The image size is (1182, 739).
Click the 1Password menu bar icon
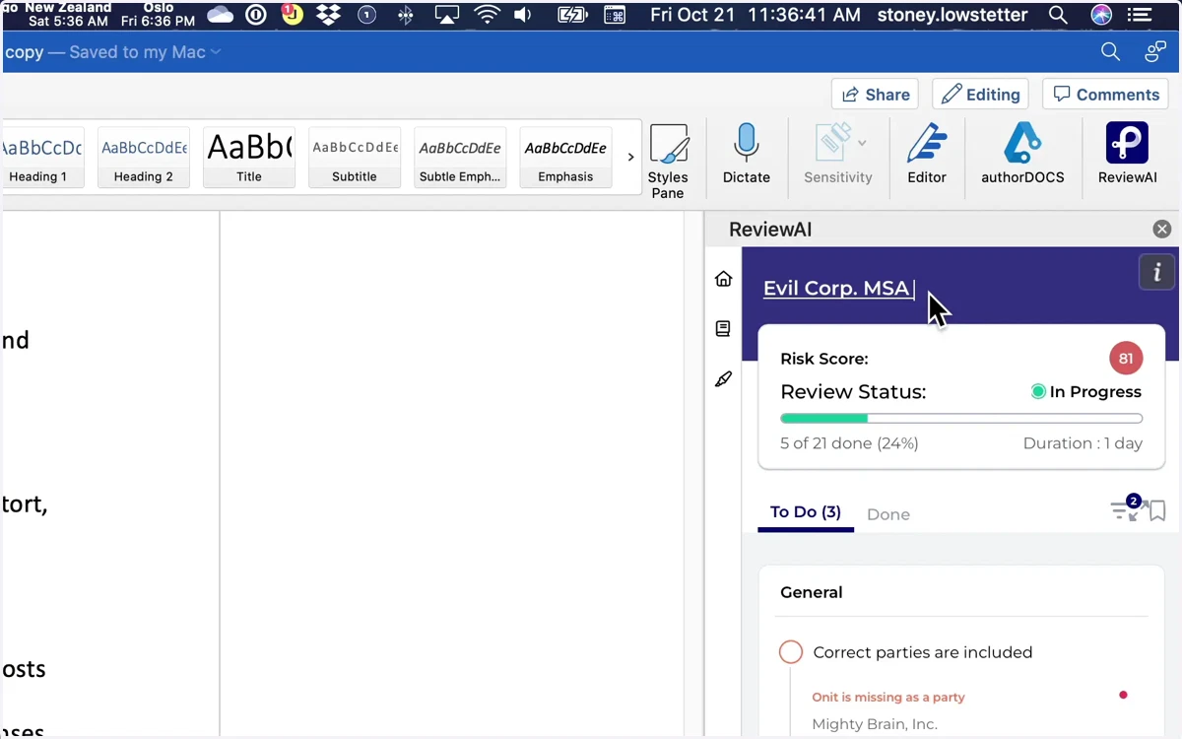(x=256, y=15)
